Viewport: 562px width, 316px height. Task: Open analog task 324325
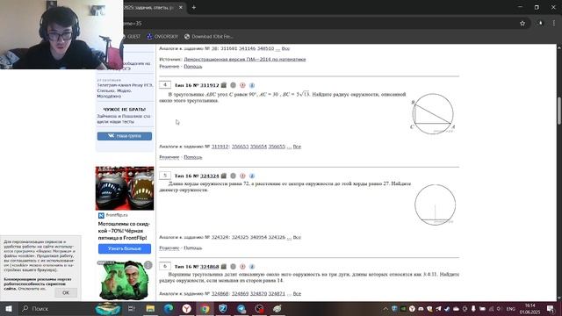pyautogui.click(x=240, y=237)
